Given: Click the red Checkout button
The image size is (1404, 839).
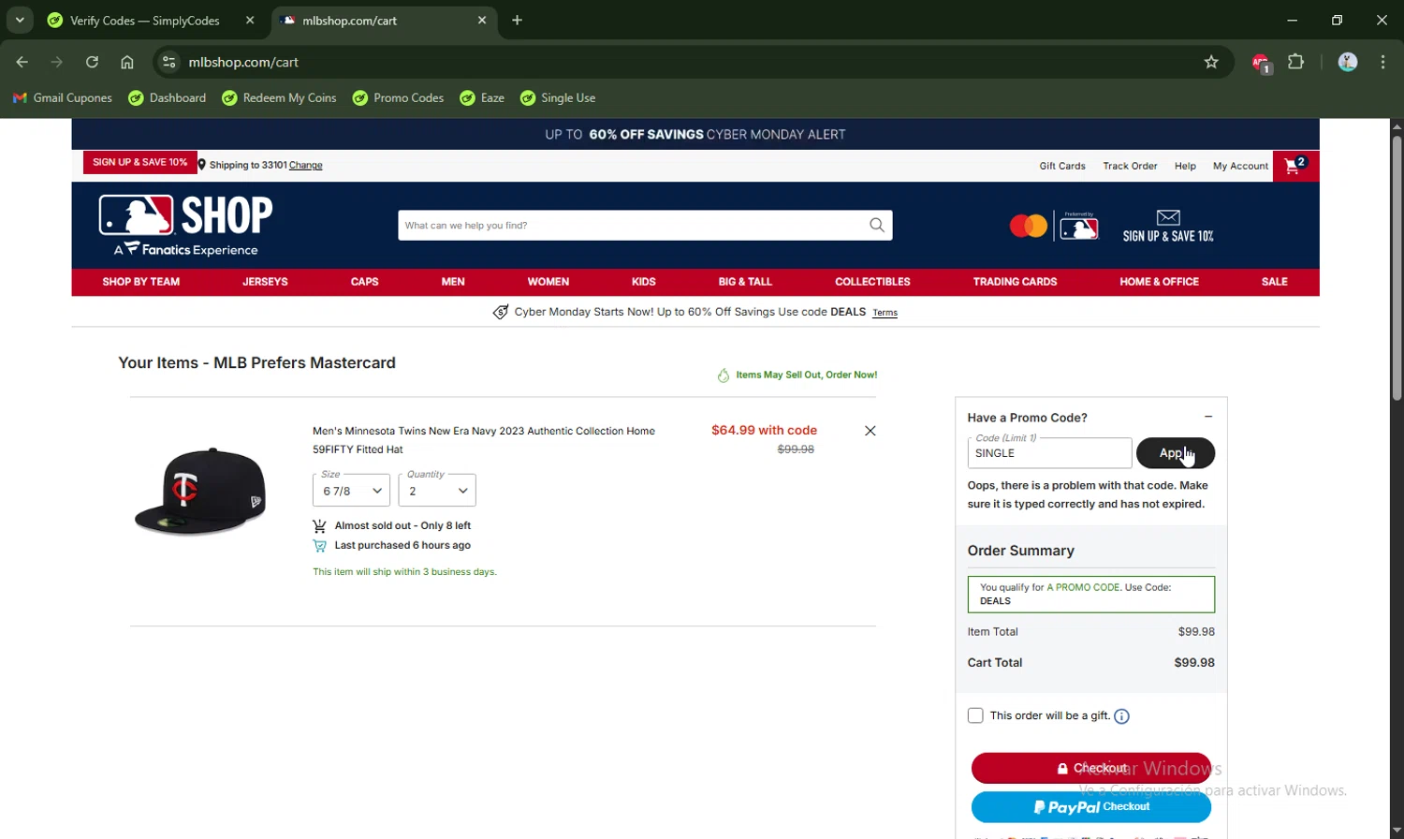Looking at the screenshot, I should (1091, 768).
